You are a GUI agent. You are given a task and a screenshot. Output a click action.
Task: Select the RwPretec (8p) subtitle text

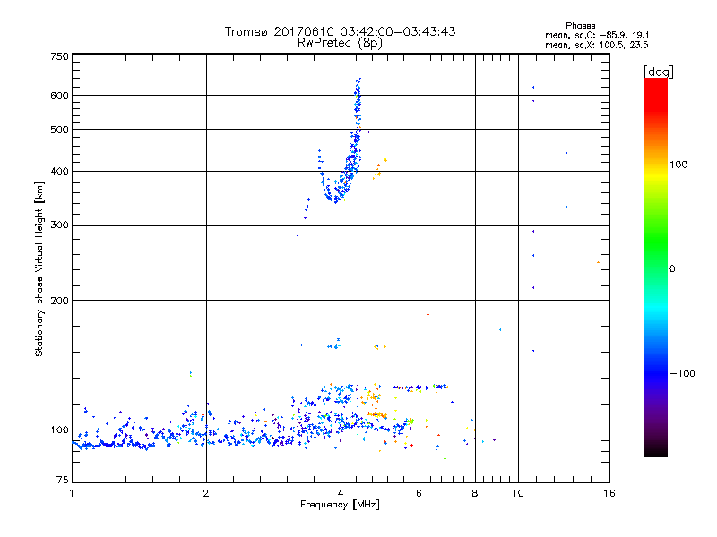[340, 42]
